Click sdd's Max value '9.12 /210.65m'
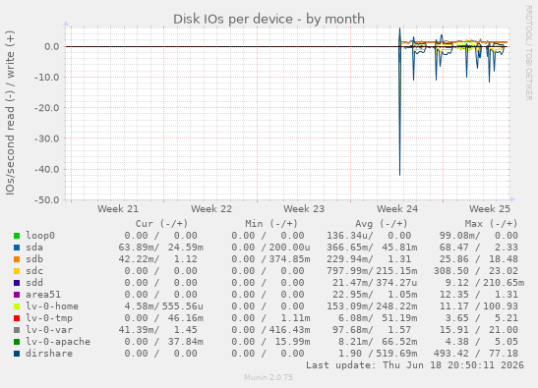This screenshot has height=388, width=538. [485, 283]
